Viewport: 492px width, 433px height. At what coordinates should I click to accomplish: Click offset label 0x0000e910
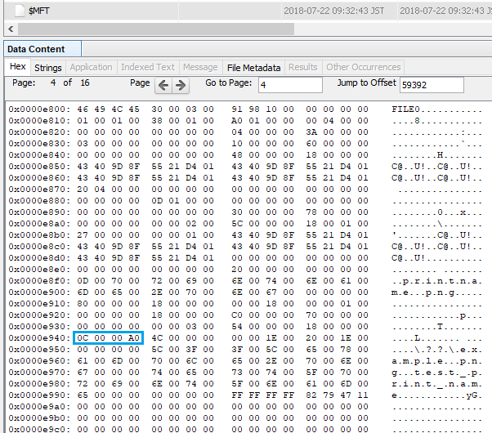click(39, 304)
